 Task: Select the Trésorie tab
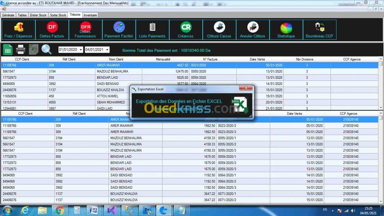(75, 15)
